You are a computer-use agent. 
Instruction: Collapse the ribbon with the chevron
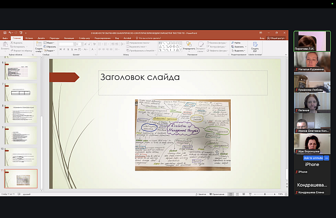286,55
